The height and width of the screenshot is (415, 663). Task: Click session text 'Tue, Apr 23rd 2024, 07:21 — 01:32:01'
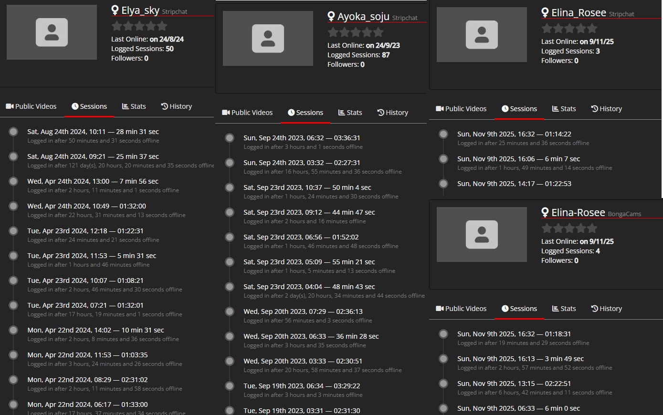click(x=85, y=305)
